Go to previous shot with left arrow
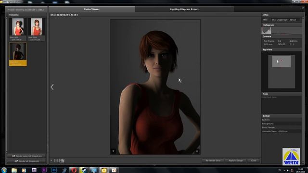This screenshot has width=308, height=173. click(x=52, y=87)
